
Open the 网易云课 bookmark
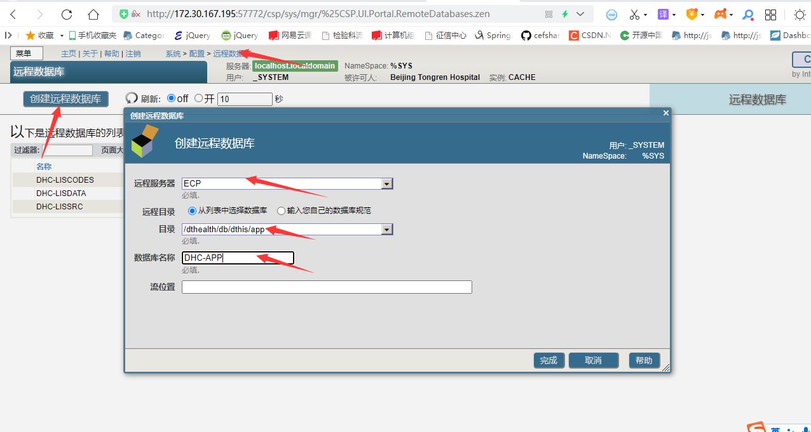click(290, 36)
